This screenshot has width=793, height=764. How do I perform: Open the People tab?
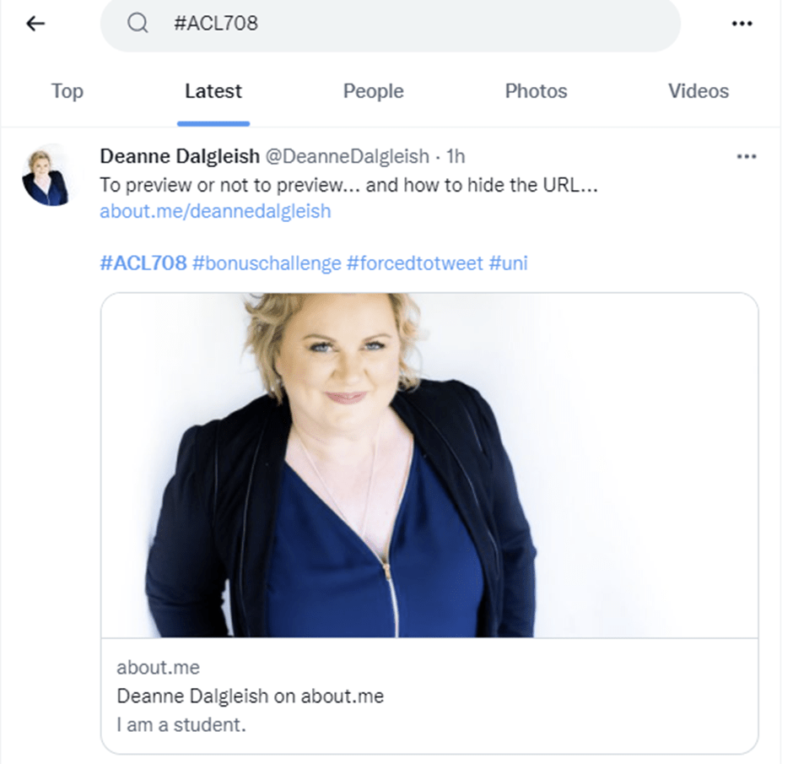(373, 91)
